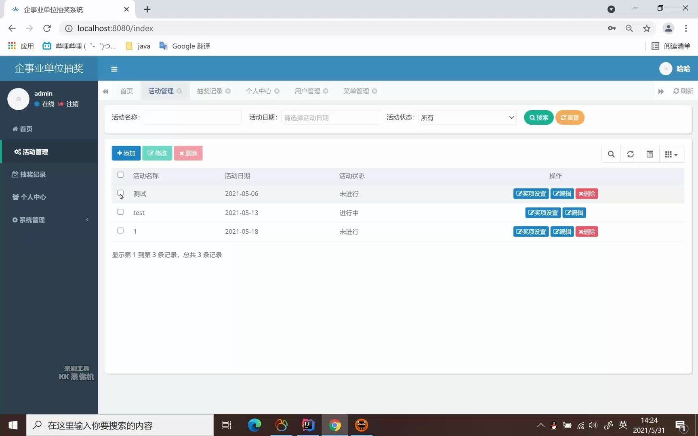This screenshot has height=436, width=698.
Task: Close the 抽奖记录 tab
Action: (228, 91)
